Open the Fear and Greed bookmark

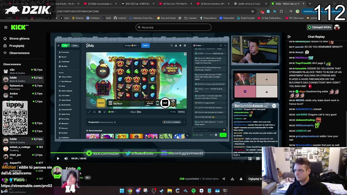pyautogui.click(x=166, y=18)
